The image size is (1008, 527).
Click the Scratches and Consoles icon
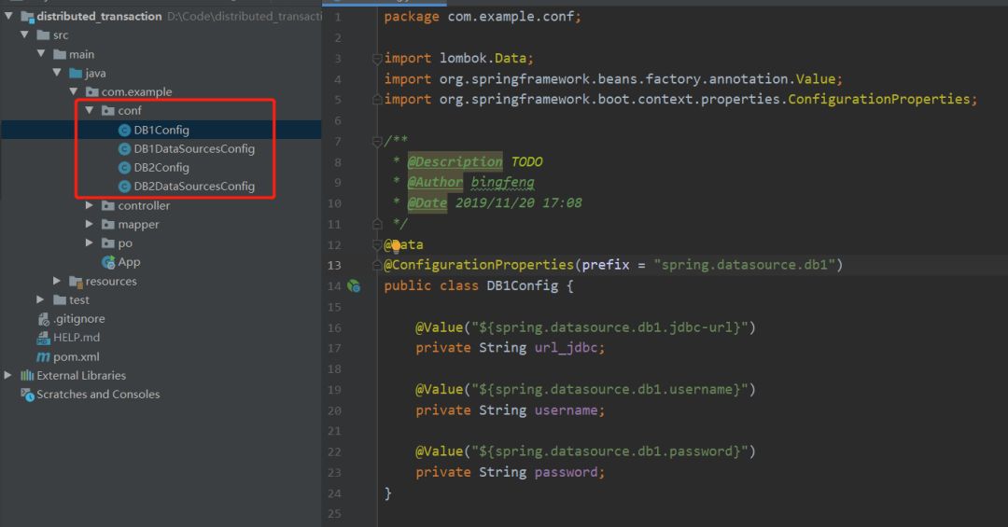pos(27,395)
